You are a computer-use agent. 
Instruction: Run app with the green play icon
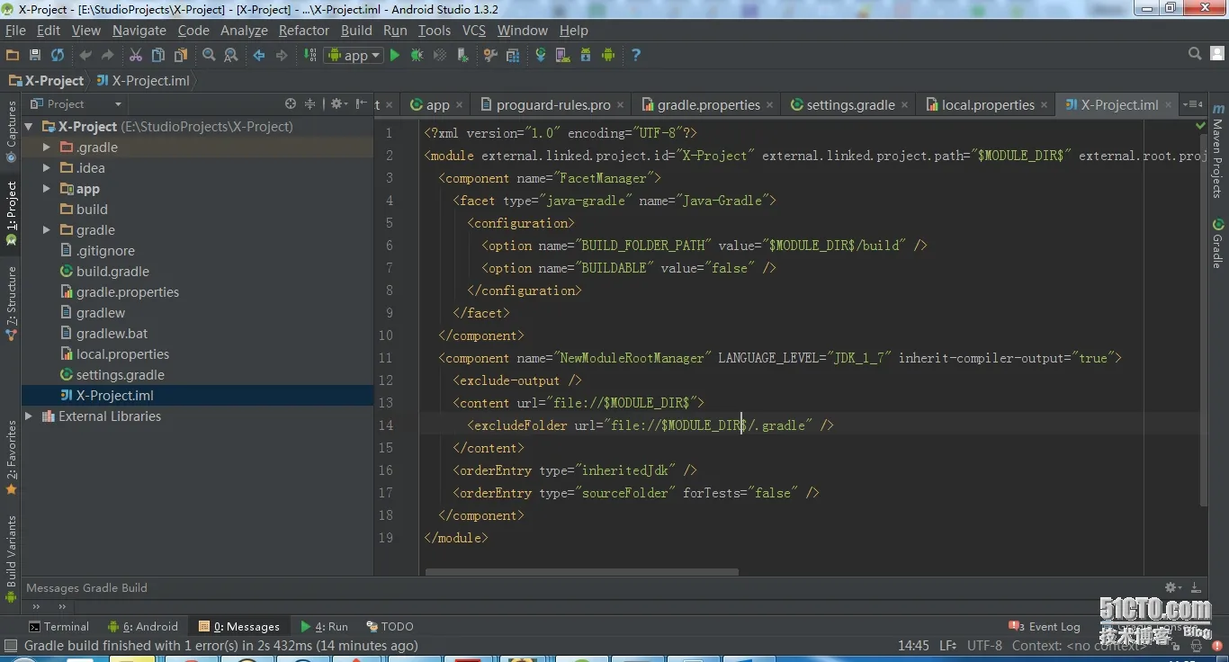pyautogui.click(x=394, y=56)
